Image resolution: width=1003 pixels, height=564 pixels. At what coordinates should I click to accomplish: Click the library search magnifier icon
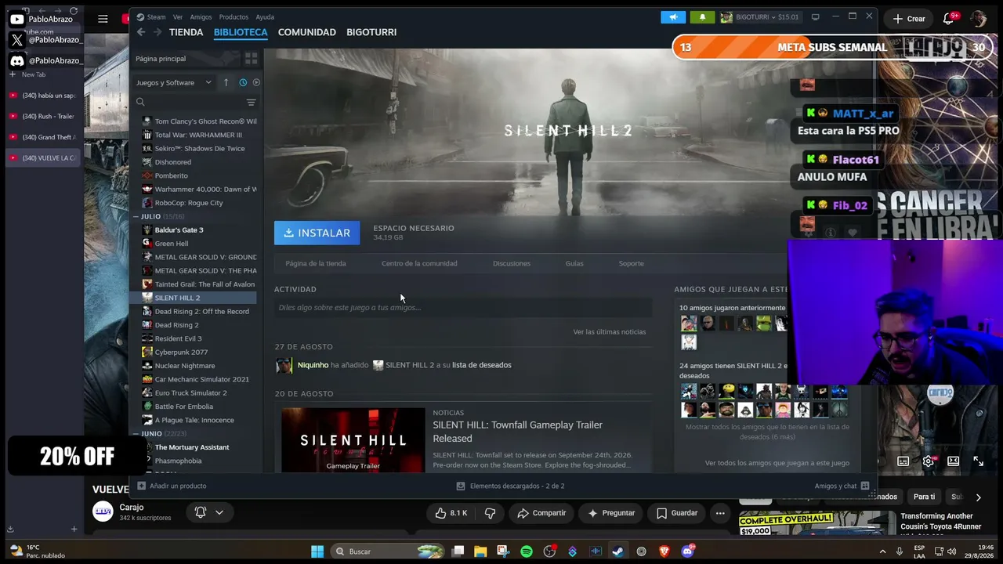(x=140, y=102)
